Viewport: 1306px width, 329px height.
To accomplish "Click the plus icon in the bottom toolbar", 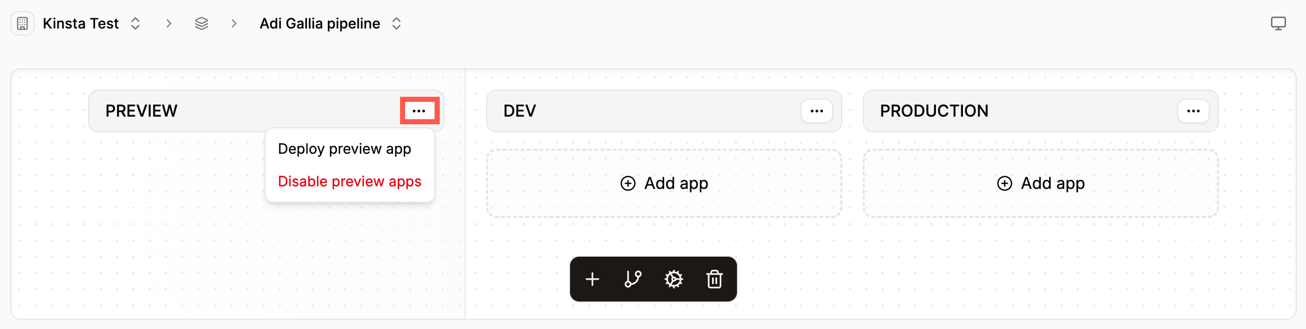I will [x=592, y=279].
